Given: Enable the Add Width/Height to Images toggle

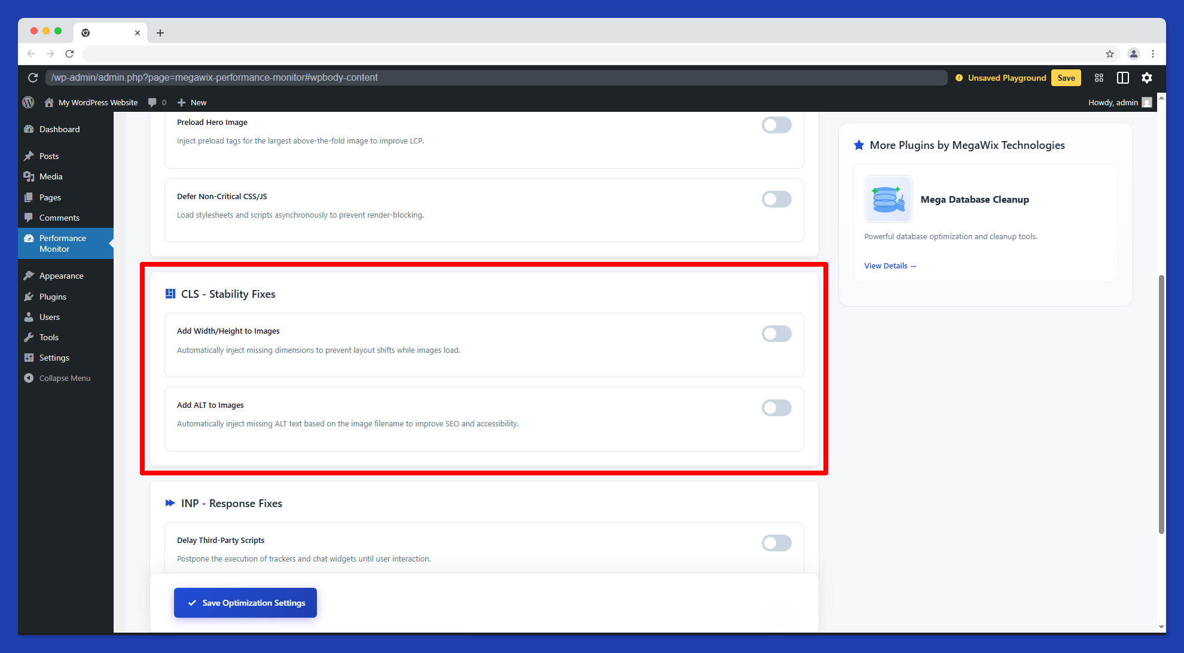Looking at the screenshot, I should [x=776, y=333].
